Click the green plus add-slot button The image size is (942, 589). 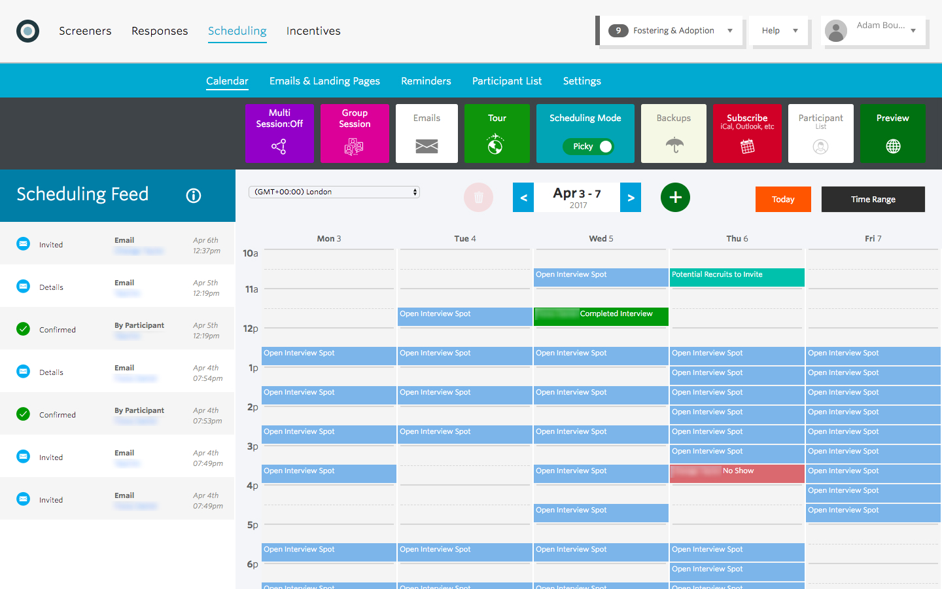pyautogui.click(x=675, y=197)
